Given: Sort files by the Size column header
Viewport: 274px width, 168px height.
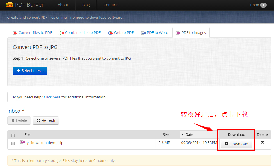Looking at the screenshot, I should [x=166, y=134].
